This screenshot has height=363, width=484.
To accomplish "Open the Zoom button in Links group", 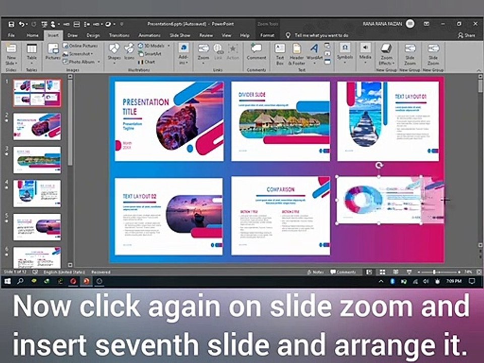I will point(203,53).
